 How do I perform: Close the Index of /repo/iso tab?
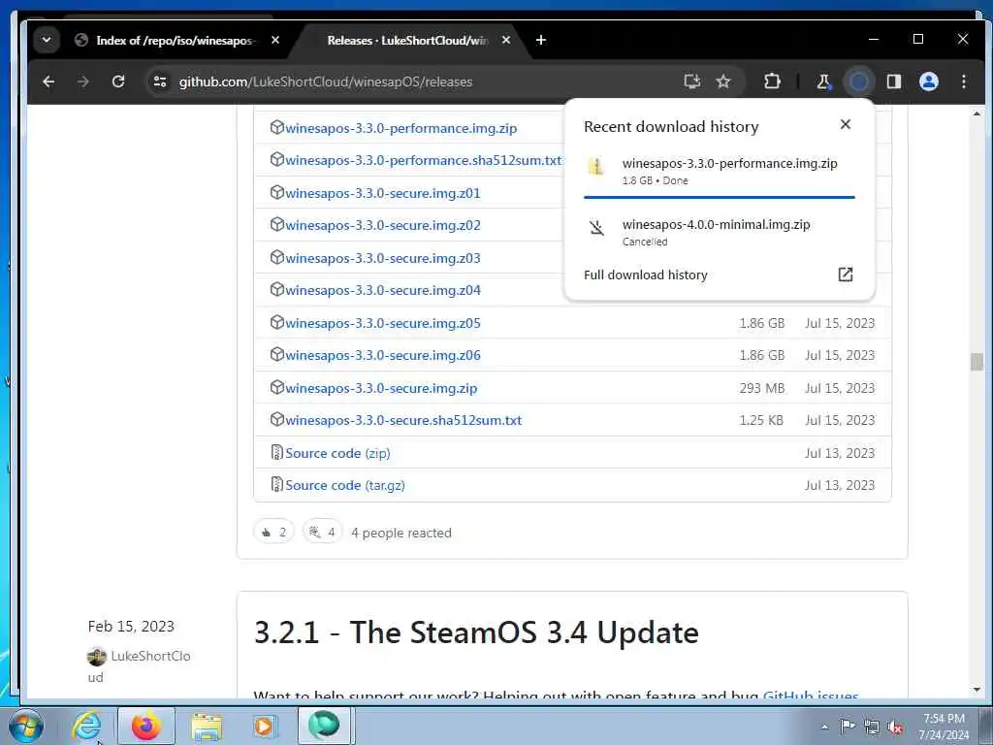(x=275, y=40)
